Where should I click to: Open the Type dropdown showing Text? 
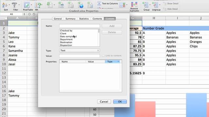pos(79,51)
